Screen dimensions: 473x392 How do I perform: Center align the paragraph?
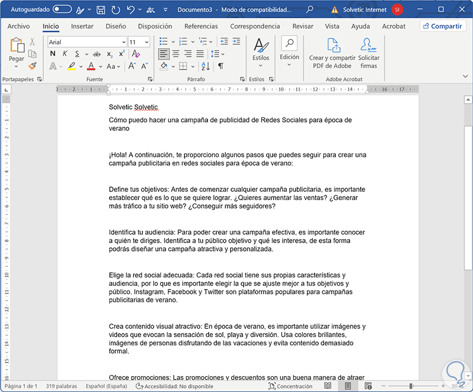click(x=176, y=54)
